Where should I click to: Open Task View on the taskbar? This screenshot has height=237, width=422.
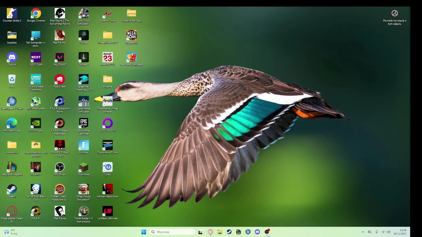point(200,232)
